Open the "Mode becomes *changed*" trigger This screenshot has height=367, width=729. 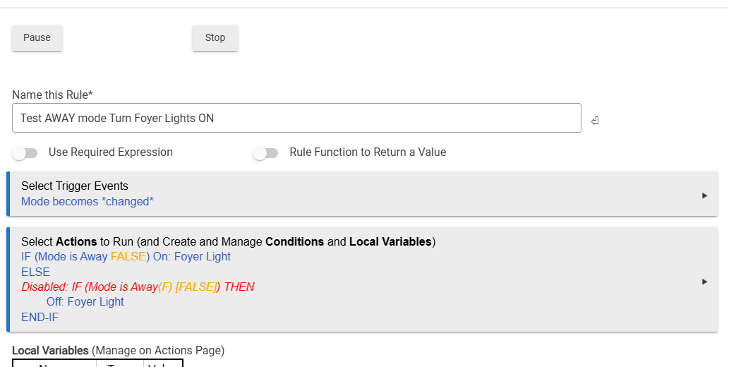tap(88, 202)
